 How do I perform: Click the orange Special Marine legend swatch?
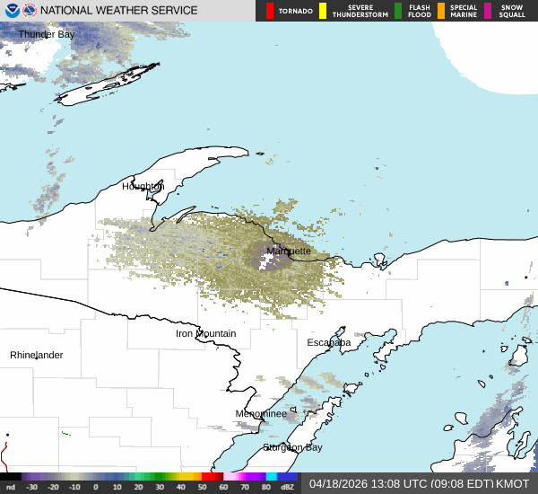tap(441, 11)
